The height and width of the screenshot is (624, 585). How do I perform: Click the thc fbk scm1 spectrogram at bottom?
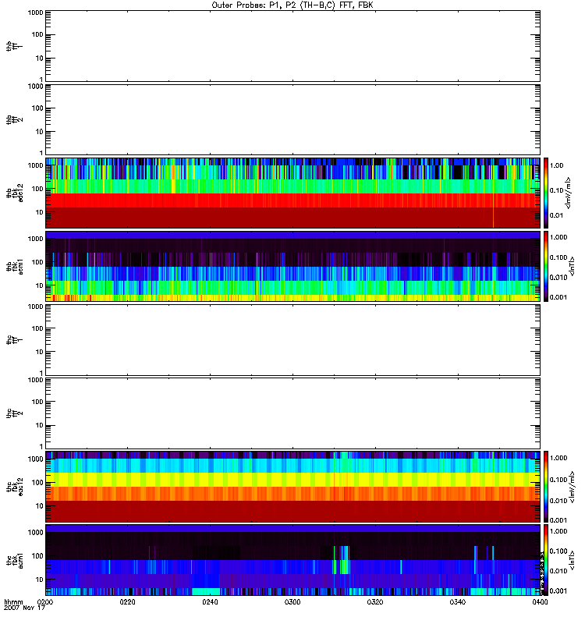click(x=292, y=559)
